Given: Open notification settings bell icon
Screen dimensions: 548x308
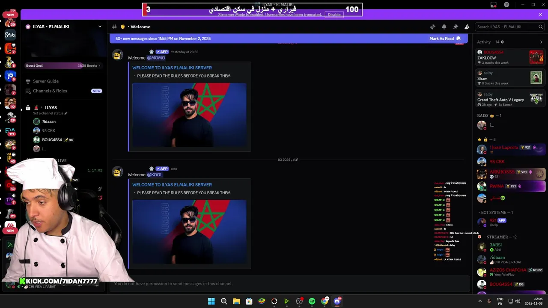Looking at the screenshot, I should 444,27.
